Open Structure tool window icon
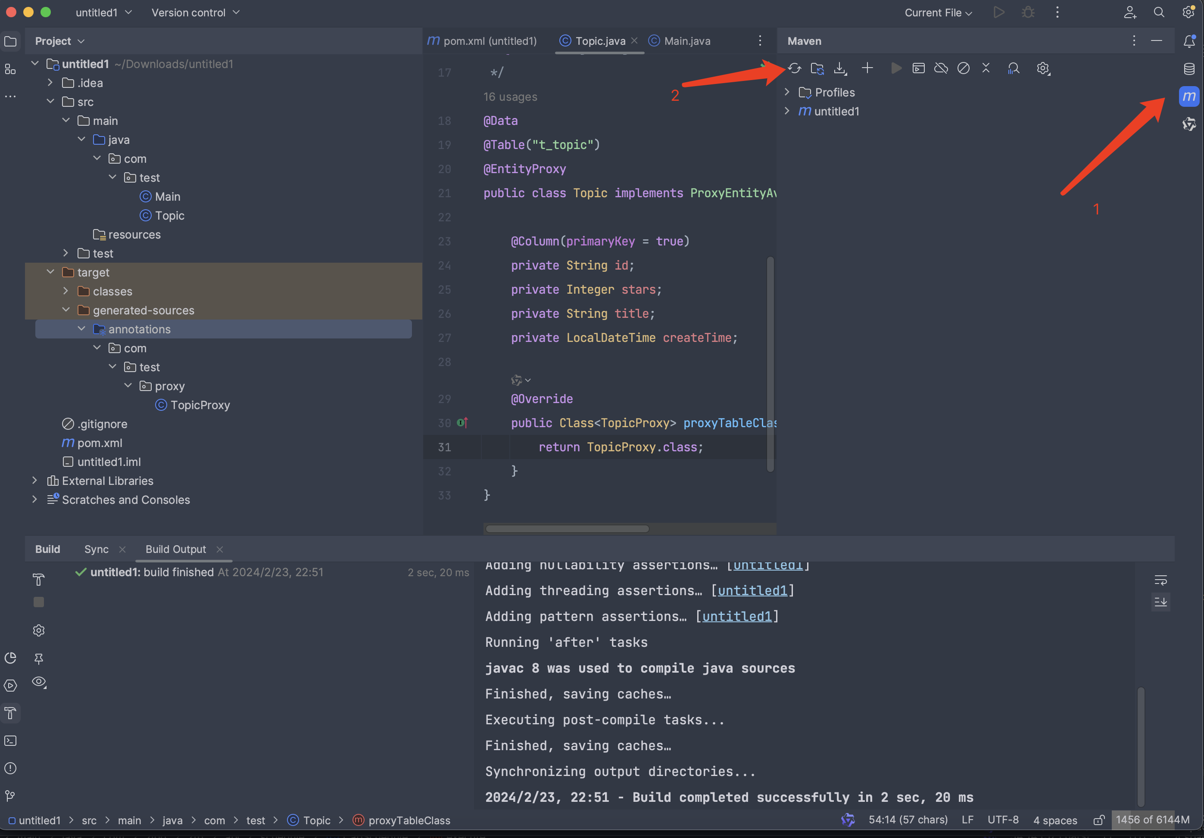The width and height of the screenshot is (1204, 838). coord(10,68)
